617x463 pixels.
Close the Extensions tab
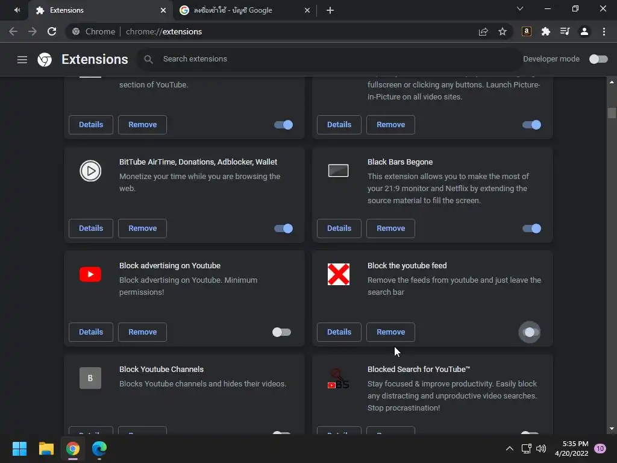(x=163, y=10)
